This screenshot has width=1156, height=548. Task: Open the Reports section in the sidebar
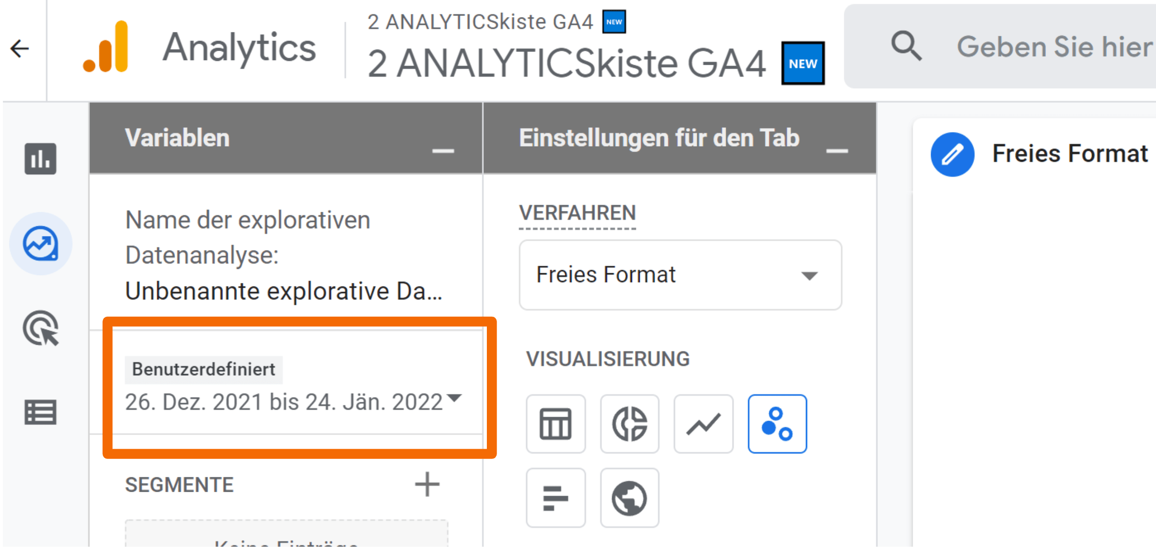pos(41,159)
